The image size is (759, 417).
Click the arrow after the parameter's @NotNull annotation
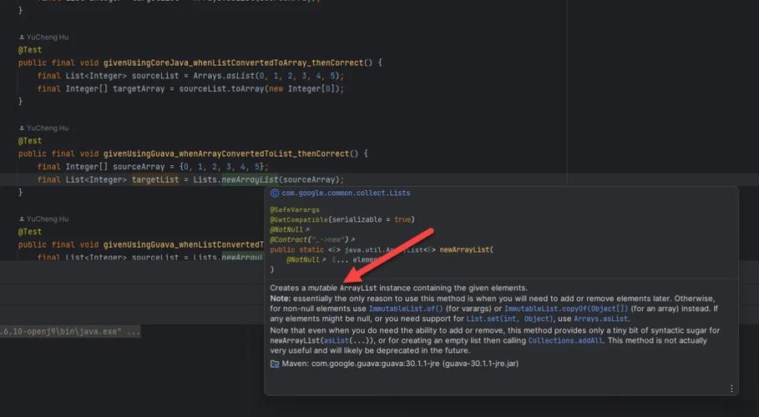[x=323, y=259]
